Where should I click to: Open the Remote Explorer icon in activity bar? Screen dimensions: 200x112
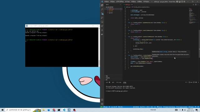pos(102,22)
